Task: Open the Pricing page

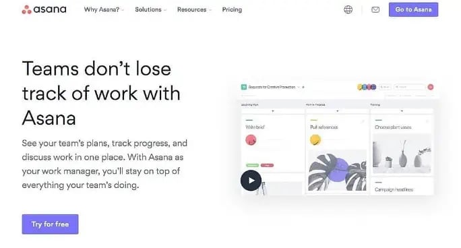Action: coord(232,9)
